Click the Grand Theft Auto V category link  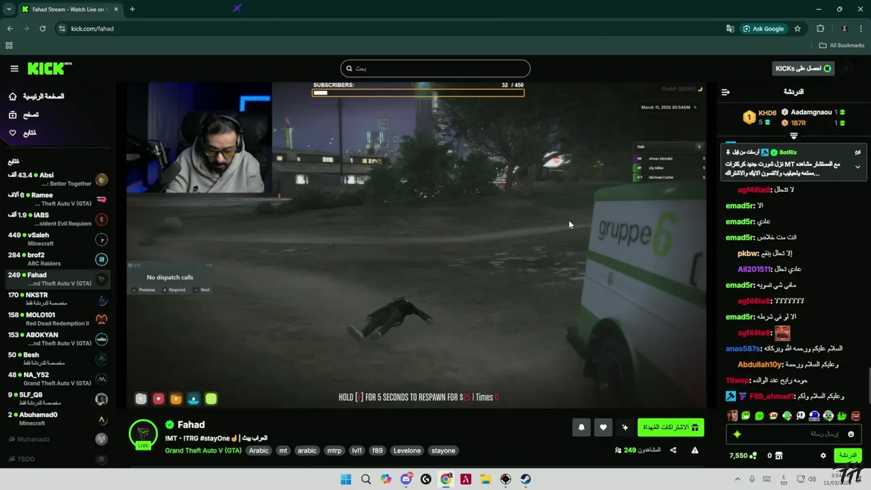tap(203, 451)
